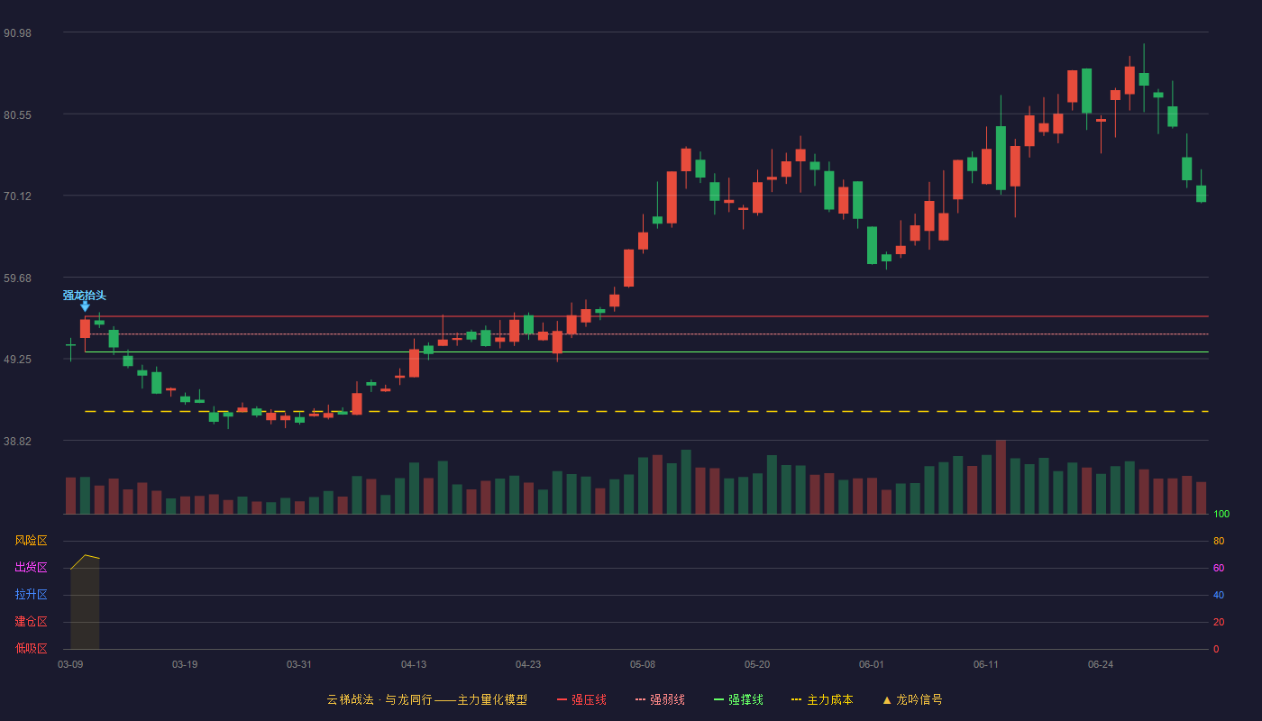Click the solid green 强撑线 support line
The width and height of the screenshot is (1262, 721).
point(646,351)
